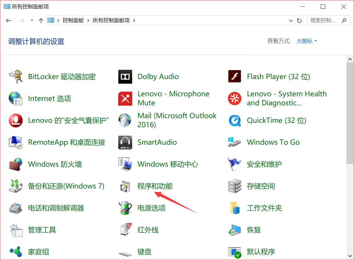Open Dolby Audio text link
354x260 pixels.
coord(158,77)
